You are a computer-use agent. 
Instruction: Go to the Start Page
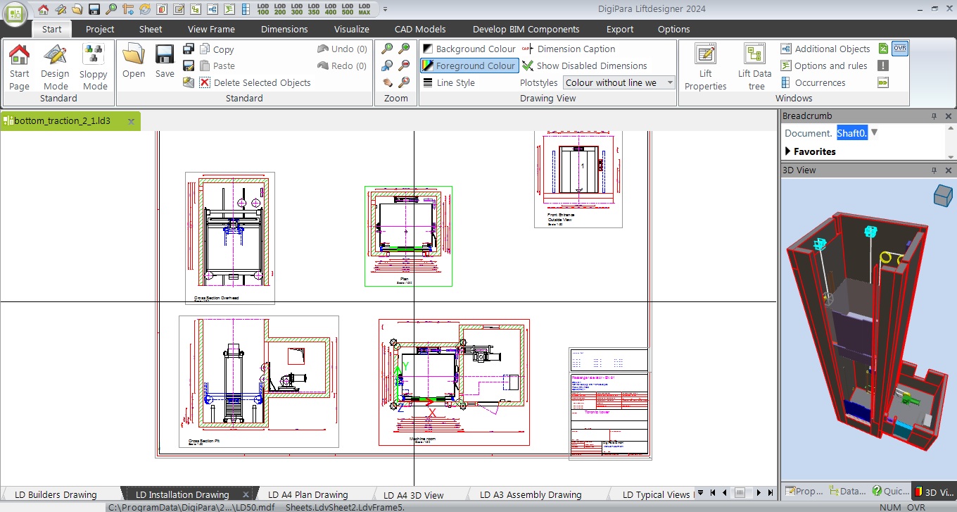tap(19, 68)
